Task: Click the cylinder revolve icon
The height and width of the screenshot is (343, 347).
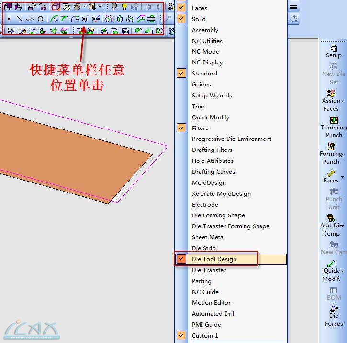Action: (x=120, y=19)
